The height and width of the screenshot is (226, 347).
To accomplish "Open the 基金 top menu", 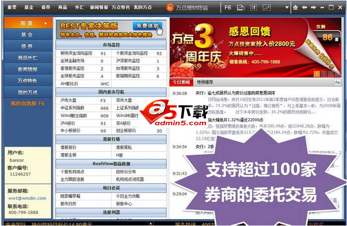I will pyautogui.click(x=29, y=7).
